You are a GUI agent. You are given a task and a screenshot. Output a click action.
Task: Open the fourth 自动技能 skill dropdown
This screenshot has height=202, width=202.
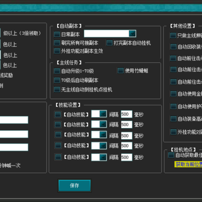pos(103,146)
